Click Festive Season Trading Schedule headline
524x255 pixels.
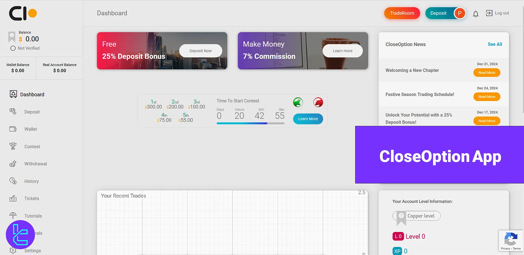point(420,94)
